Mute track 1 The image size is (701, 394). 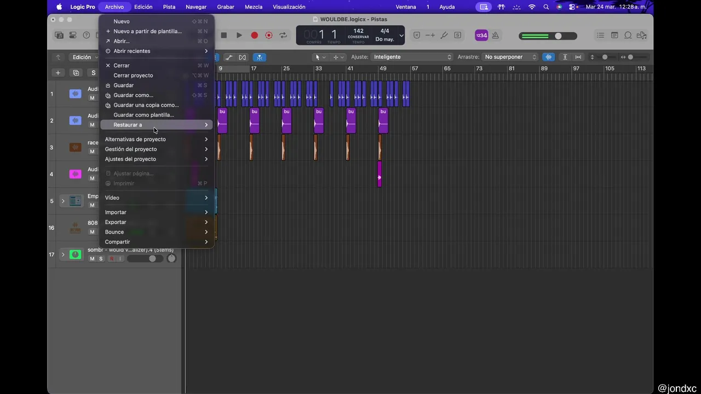92,98
